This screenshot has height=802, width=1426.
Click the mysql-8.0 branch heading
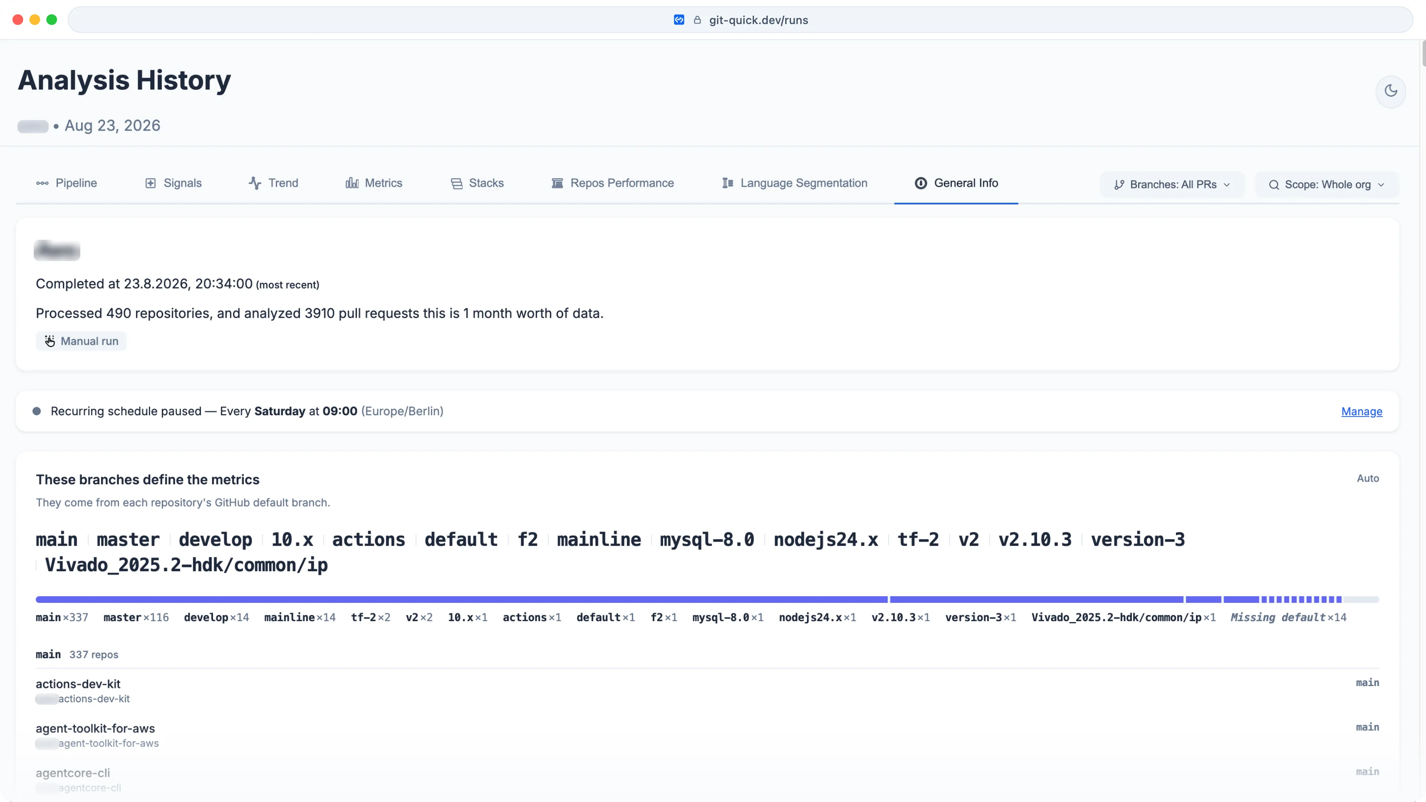(x=707, y=540)
